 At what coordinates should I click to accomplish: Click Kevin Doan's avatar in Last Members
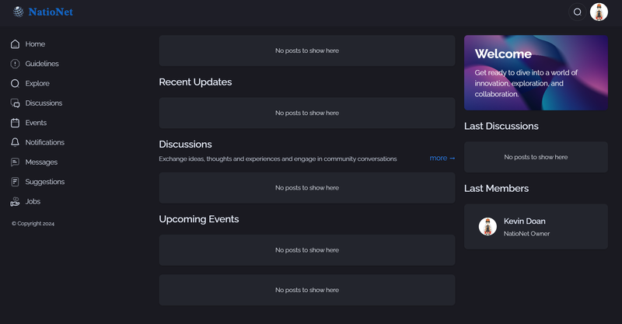pyautogui.click(x=487, y=226)
